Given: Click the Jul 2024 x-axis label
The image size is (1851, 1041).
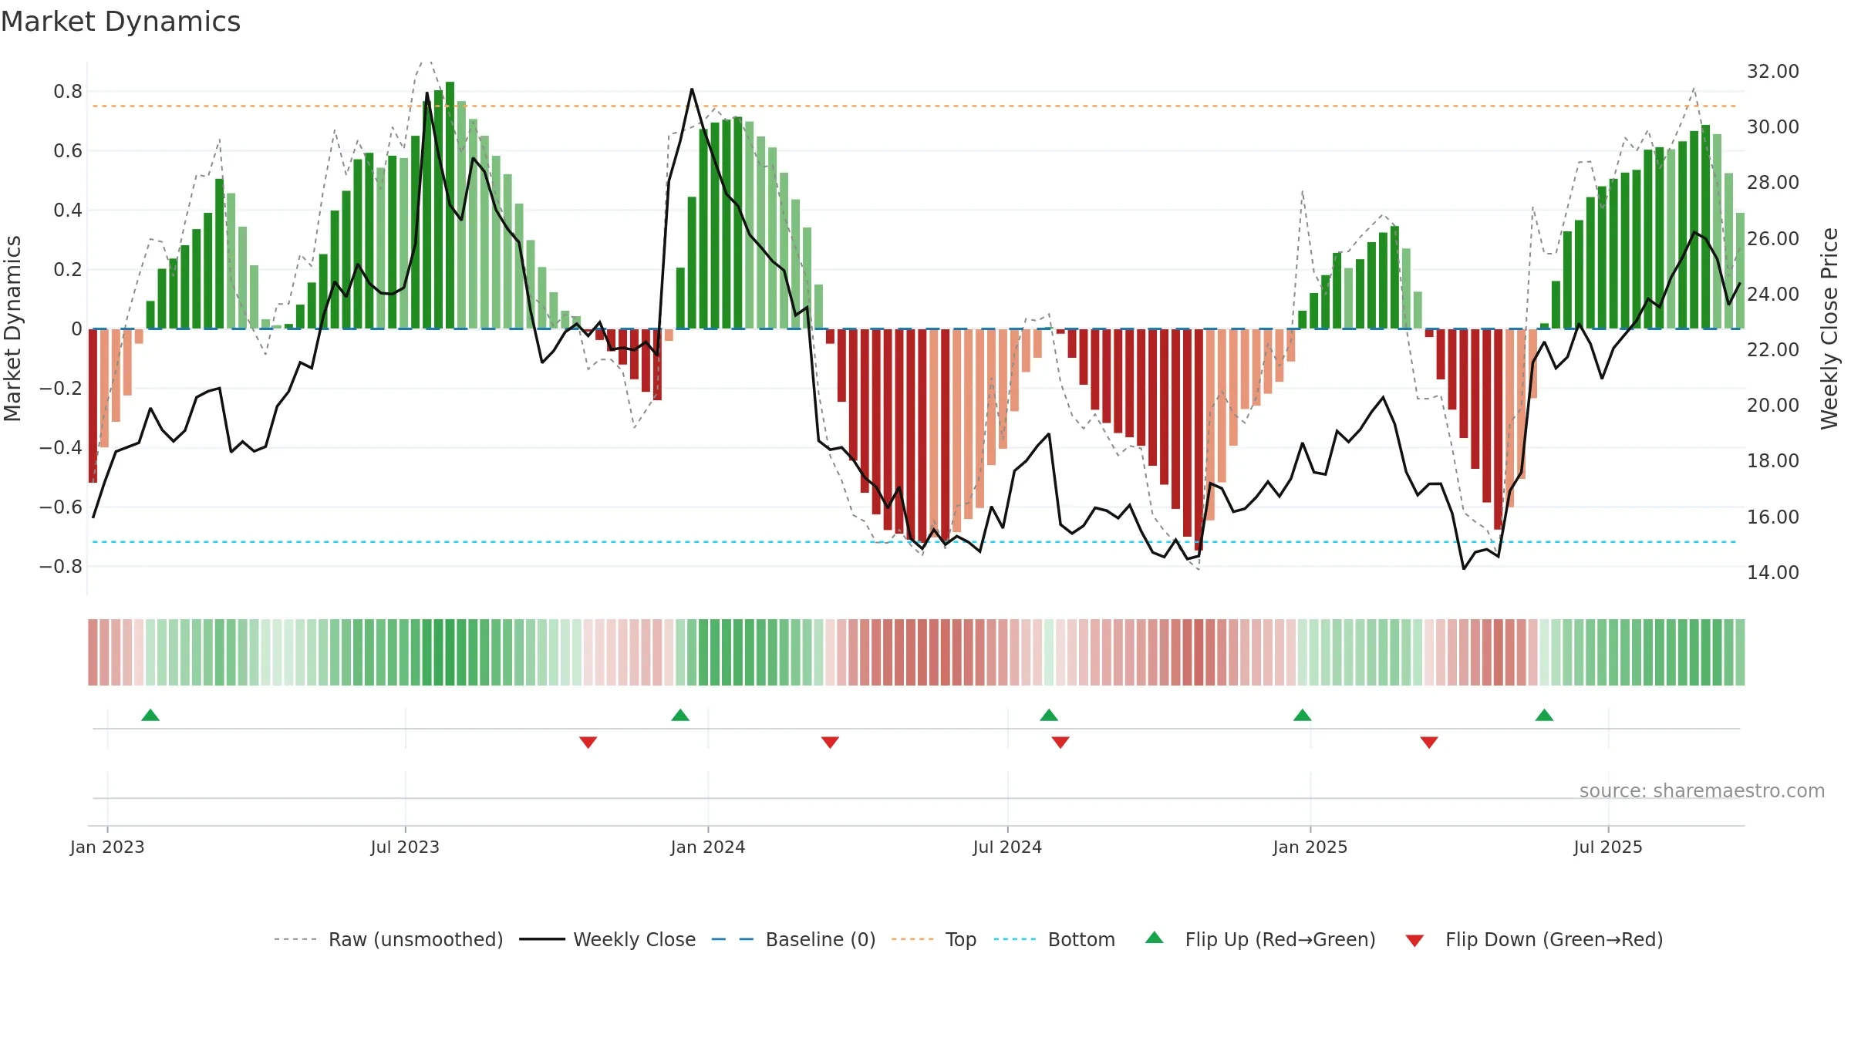Looking at the screenshot, I should point(1007,847).
